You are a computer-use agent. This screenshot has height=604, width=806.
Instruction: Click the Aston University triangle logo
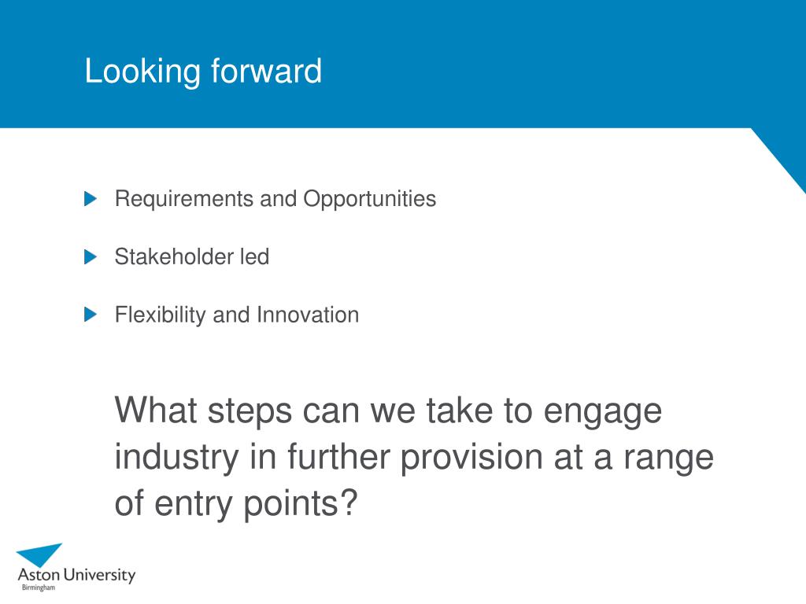click(41, 555)
